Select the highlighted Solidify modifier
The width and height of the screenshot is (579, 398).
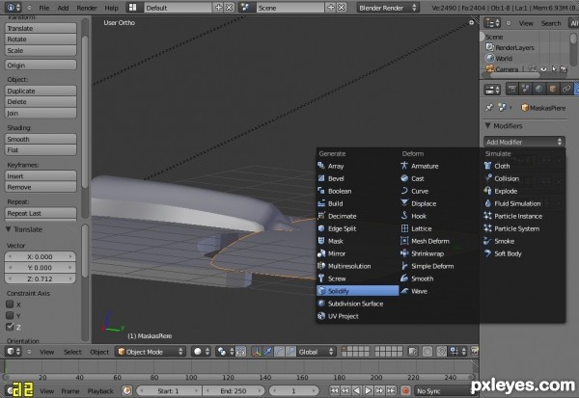click(x=357, y=291)
